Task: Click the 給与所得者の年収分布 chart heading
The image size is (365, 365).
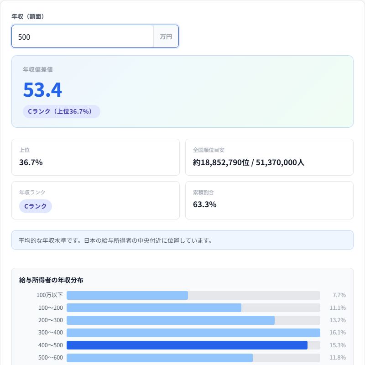Action: (x=51, y=280)
